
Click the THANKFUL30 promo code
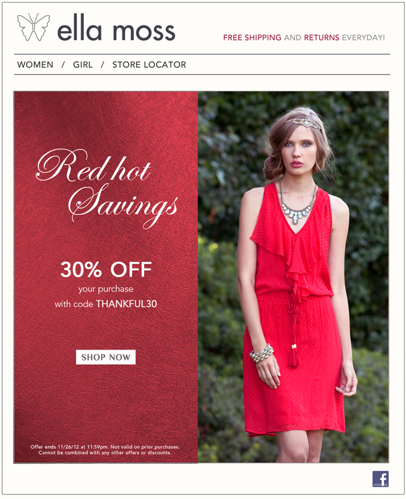[x=126, y=304]
